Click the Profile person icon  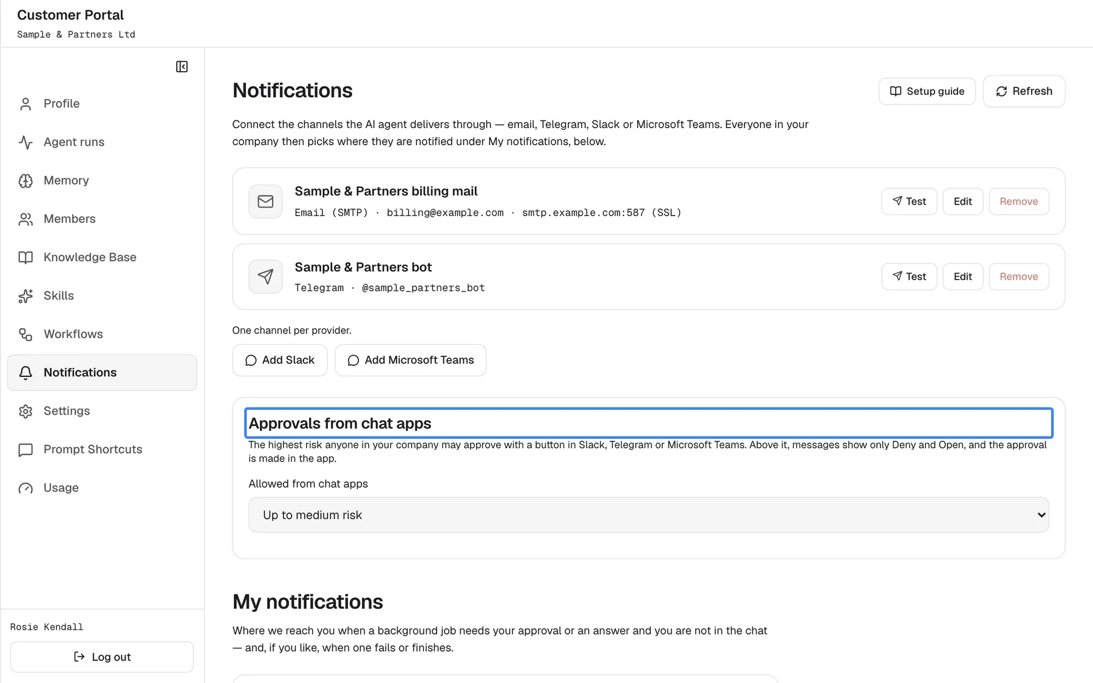point(26,104)
